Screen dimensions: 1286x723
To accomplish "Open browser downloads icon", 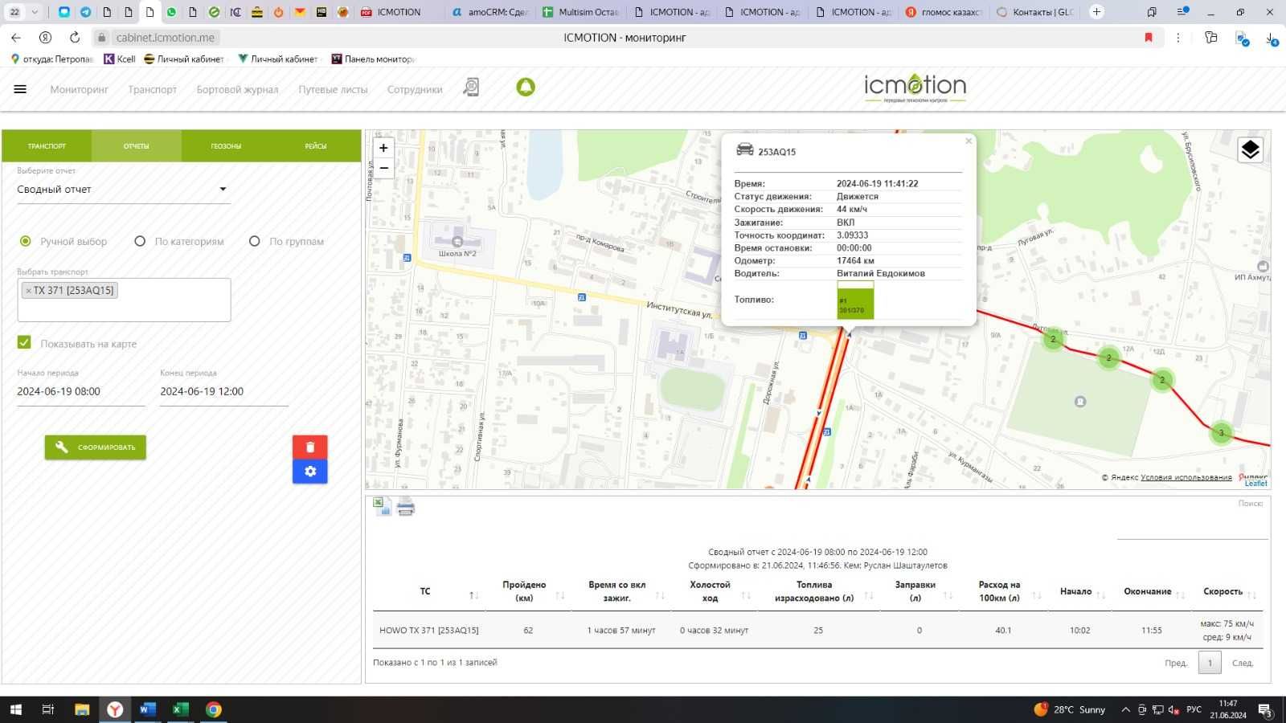I will [1272, 38].
